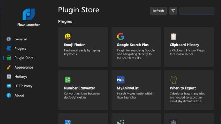This screenshot has height=124, width=221.
Task: Click the Appearance paintbrush icon
Action: pyautogui.click(x=9, y=67)
